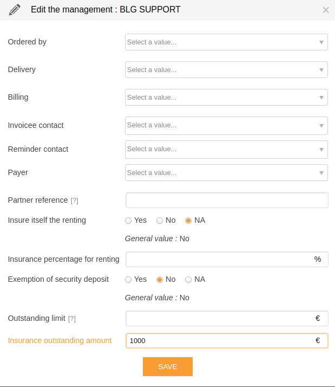Open the Billing select box
This screenshot has width=335, height=387.
pos(226,97)
